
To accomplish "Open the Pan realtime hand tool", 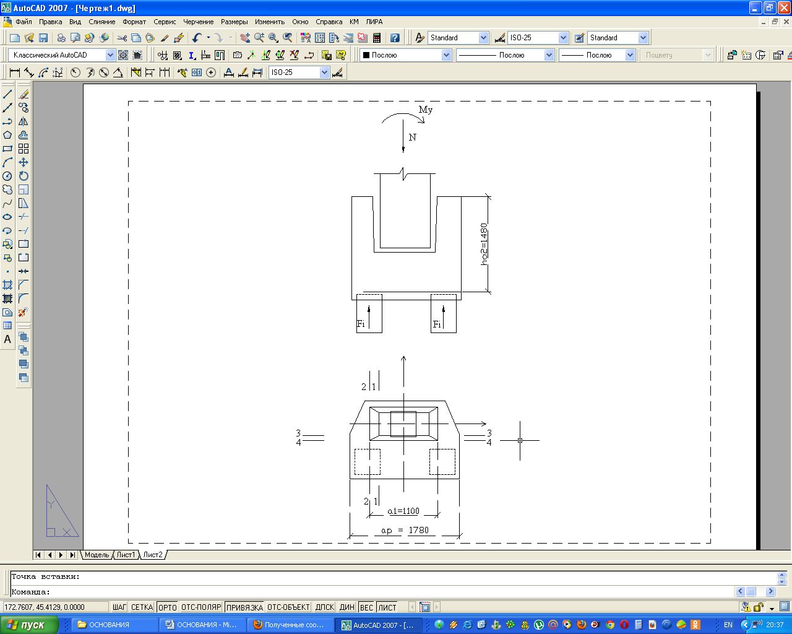I will point(245,38).
